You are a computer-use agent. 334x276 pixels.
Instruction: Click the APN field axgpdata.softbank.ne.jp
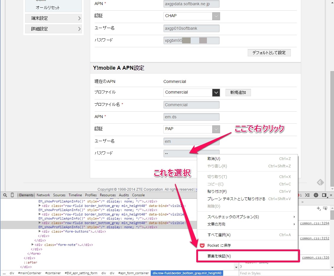click(191, 4)
